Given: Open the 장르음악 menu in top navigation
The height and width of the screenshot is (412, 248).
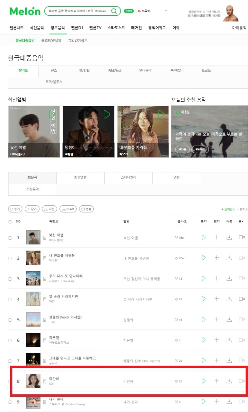Looking at the screenshot, I should (58, 28).
